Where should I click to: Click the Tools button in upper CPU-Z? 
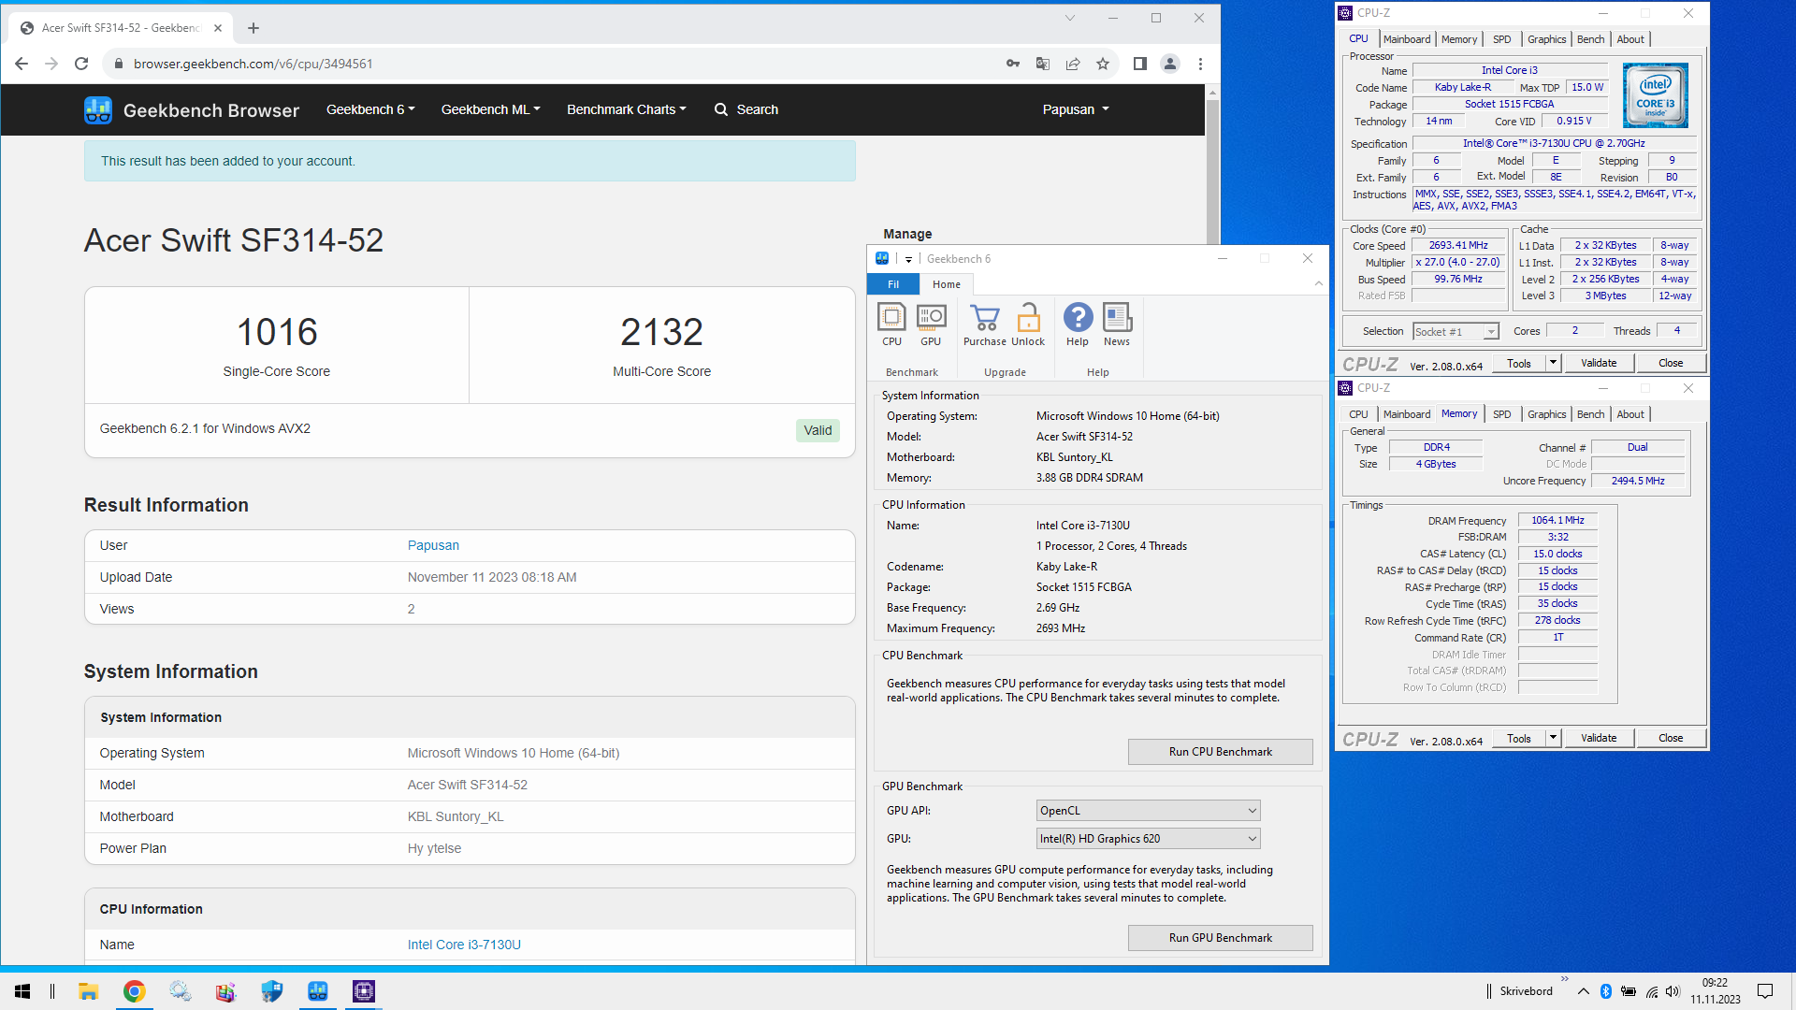click(x=1519, y=363)
